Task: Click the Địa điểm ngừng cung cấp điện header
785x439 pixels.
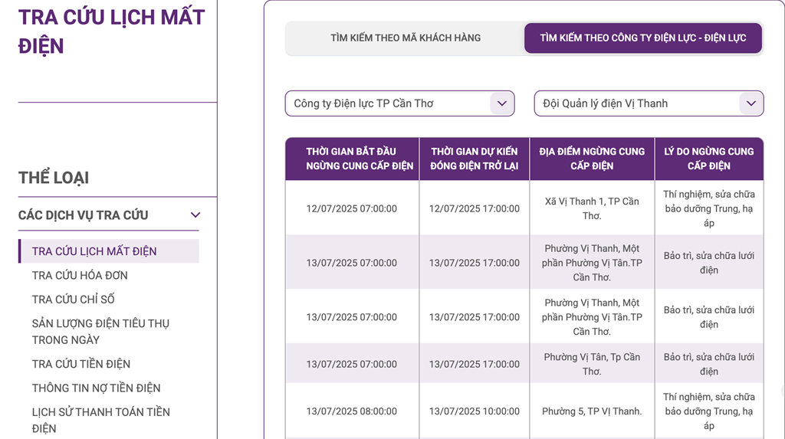Action: (592, 159)
